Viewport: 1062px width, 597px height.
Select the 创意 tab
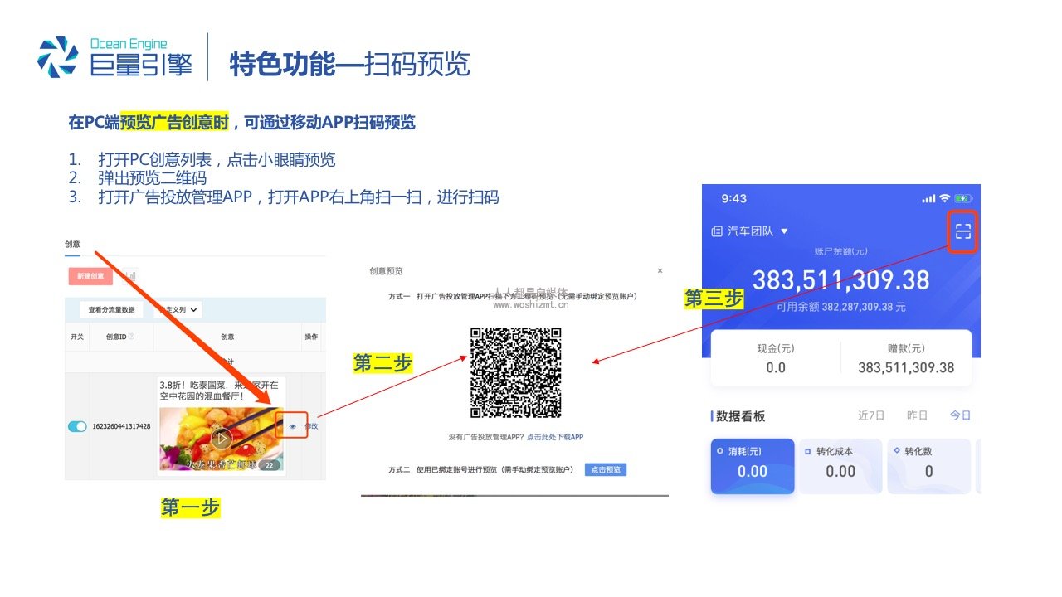73,244
